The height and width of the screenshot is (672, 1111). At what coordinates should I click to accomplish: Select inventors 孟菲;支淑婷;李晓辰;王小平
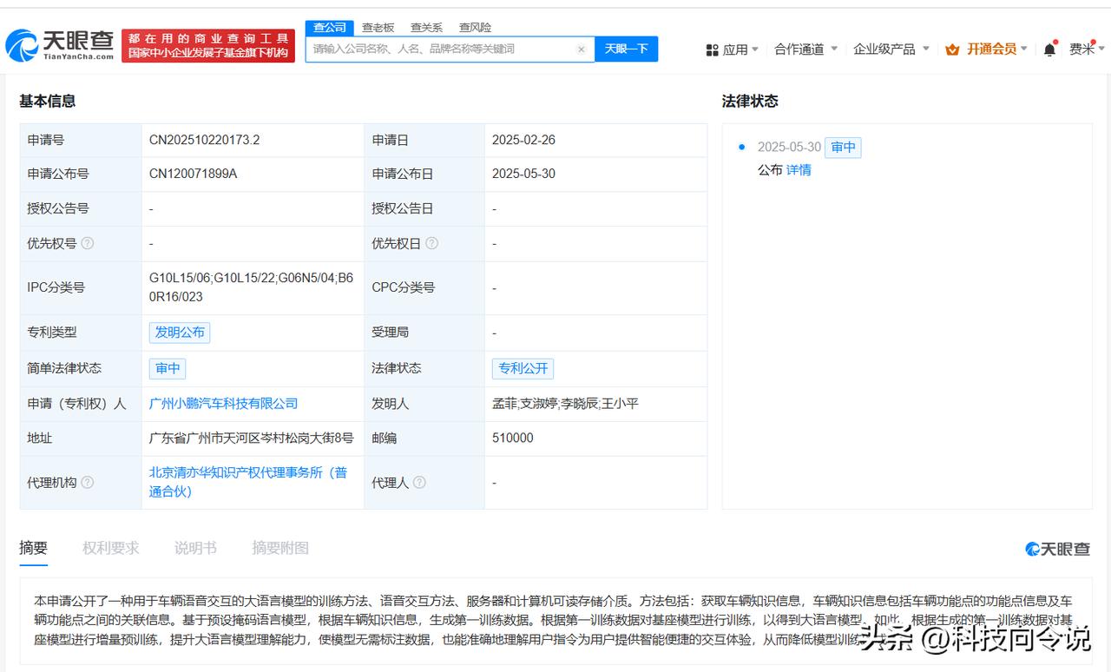tap(565, 404)
